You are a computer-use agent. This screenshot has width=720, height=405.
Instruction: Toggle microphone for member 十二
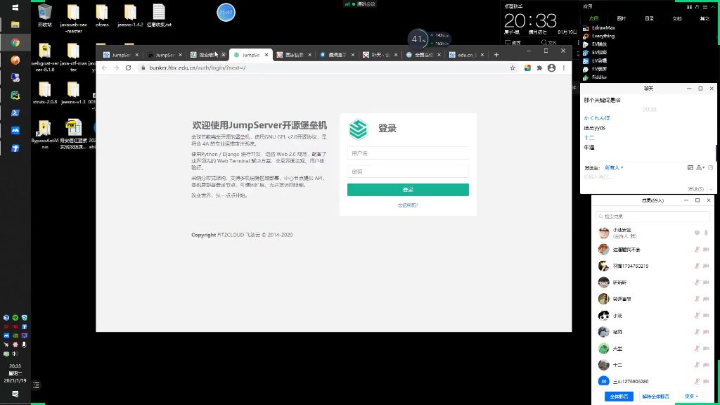(x=697, y=365)
